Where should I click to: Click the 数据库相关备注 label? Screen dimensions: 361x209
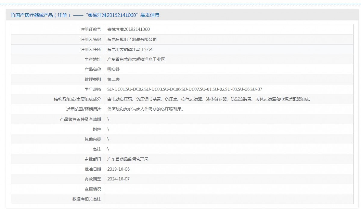[87, 199]
